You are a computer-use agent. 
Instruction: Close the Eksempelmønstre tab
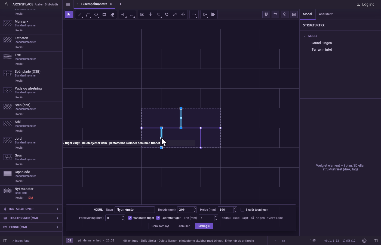(x=111, y=4)
